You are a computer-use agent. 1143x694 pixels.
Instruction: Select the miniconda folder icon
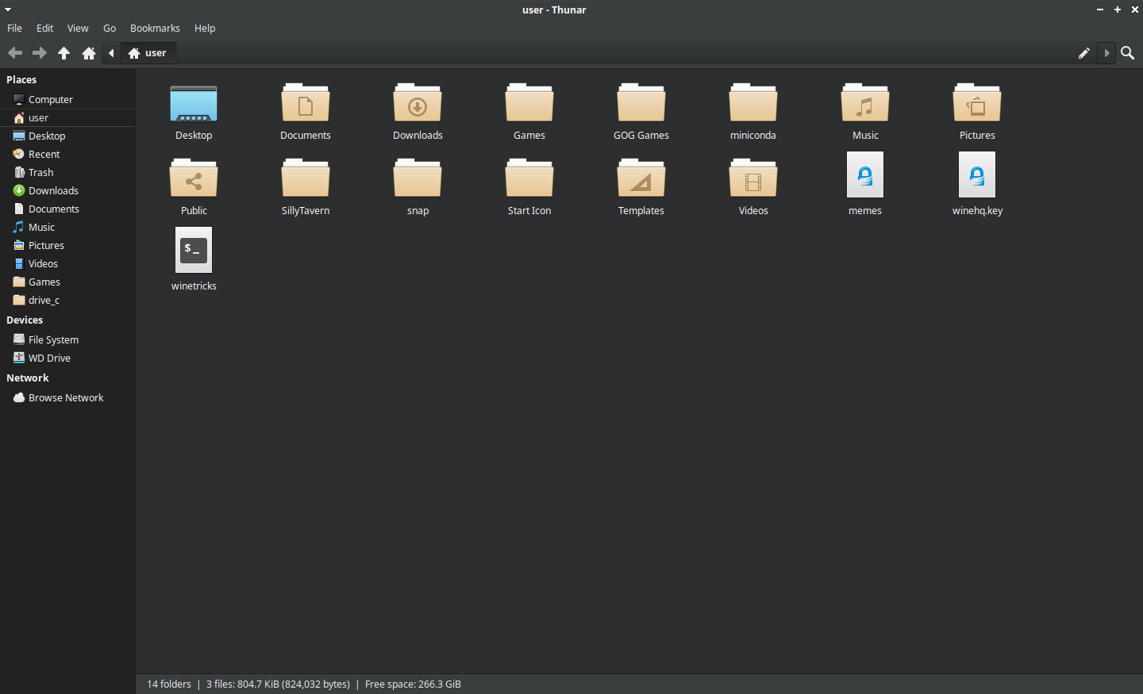(x=753, y=104)
